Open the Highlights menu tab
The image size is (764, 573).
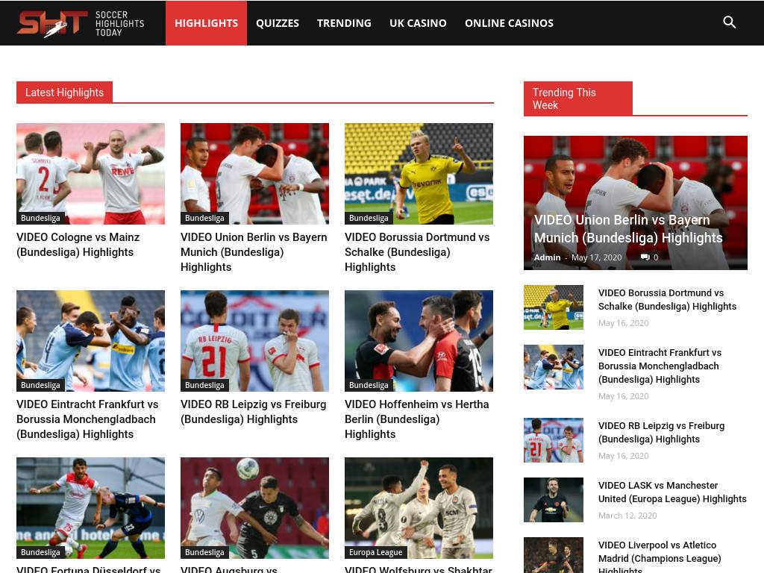[x=206, y=23]
